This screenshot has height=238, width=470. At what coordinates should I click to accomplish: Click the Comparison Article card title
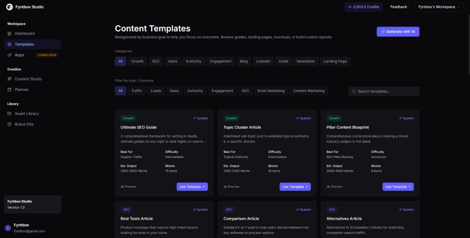click(241, 219)
